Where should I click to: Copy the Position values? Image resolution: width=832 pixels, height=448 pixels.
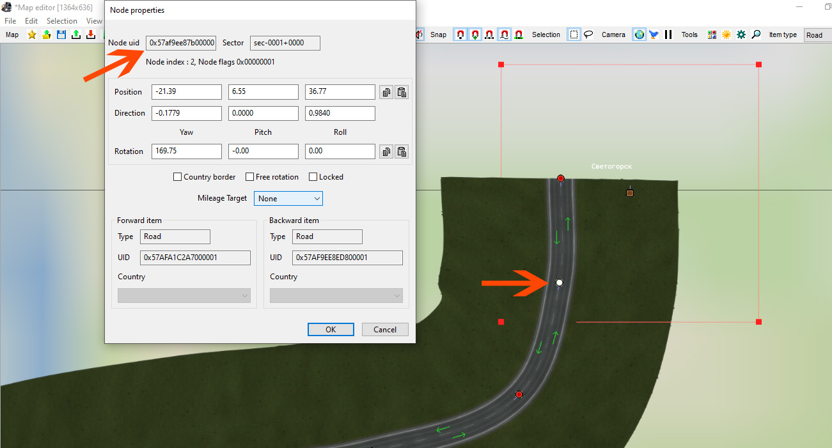(386, 92)
